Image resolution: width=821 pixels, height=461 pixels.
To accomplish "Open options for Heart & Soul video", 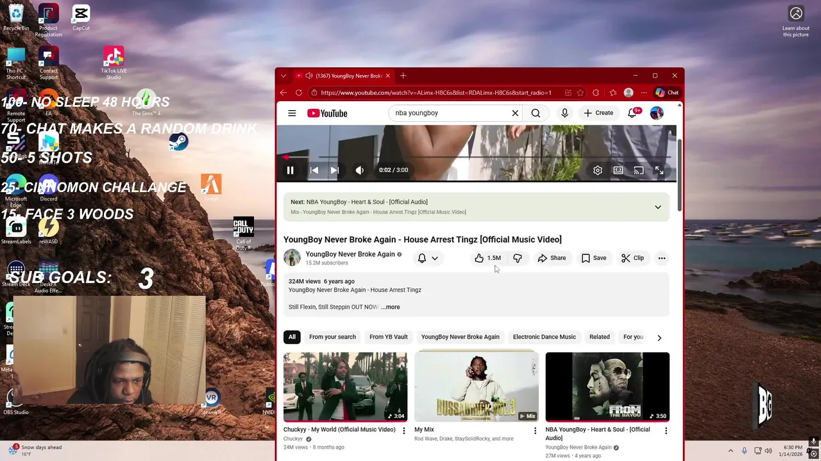I will 666,431.
